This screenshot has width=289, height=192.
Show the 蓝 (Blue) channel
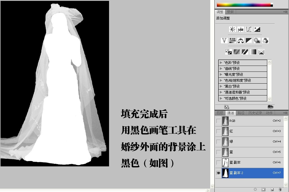pos(218,152)
